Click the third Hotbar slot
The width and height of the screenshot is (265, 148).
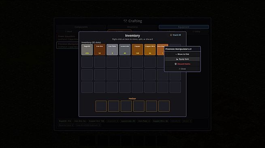point(126,106)
